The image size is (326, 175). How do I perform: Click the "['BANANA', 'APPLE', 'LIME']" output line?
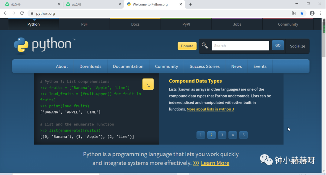pyautogui.click(x=70, y=112)
